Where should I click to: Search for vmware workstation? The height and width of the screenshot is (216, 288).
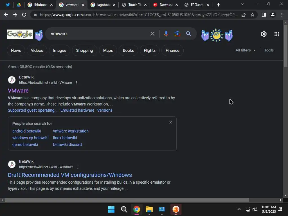[71, 131]
